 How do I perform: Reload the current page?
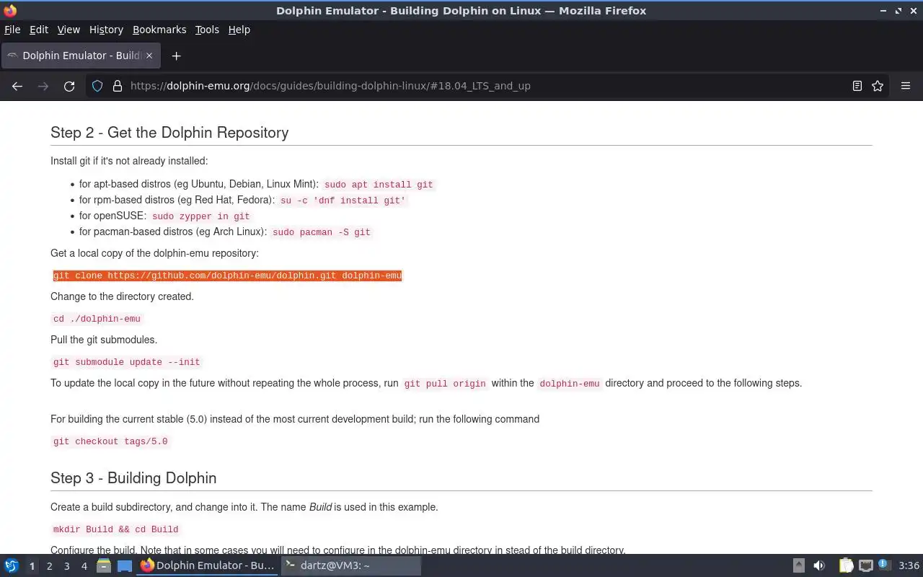click(69, 86)
